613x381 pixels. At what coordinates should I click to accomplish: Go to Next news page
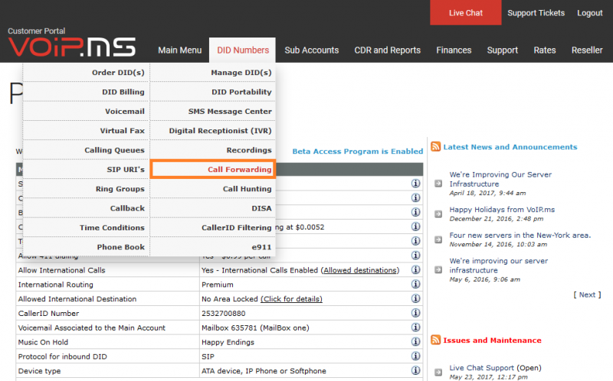tap(587, 295)
